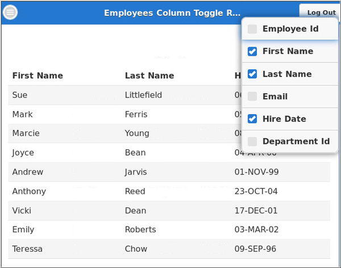Image resolution: width=341 pixels, height=268 pixels.
Task: Enable the Department Id column checkbox
Action: click(x=252, y=141)
